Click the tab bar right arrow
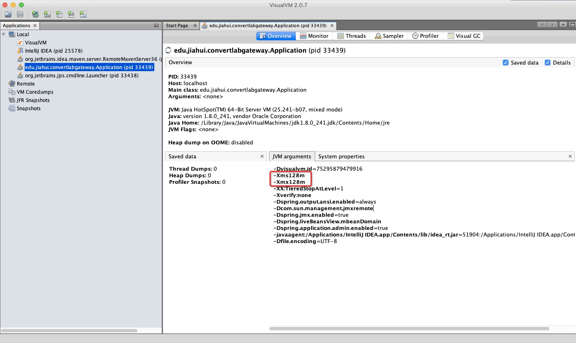 click(x=553, y=25)
